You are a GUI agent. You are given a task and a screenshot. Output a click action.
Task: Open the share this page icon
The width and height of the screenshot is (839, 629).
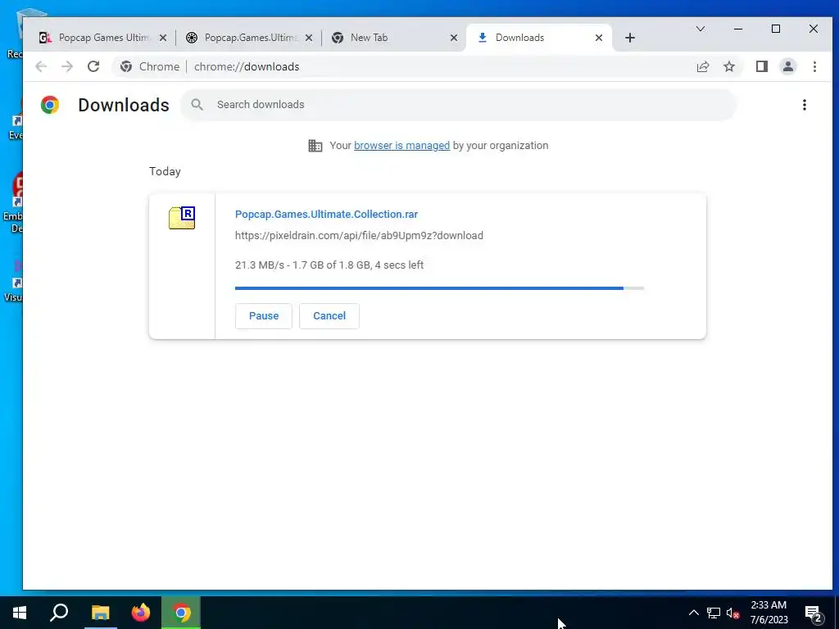pos(702,66)
